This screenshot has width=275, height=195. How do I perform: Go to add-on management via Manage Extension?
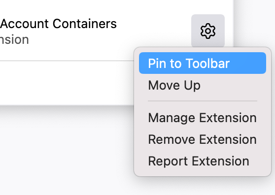pos(203,118)
